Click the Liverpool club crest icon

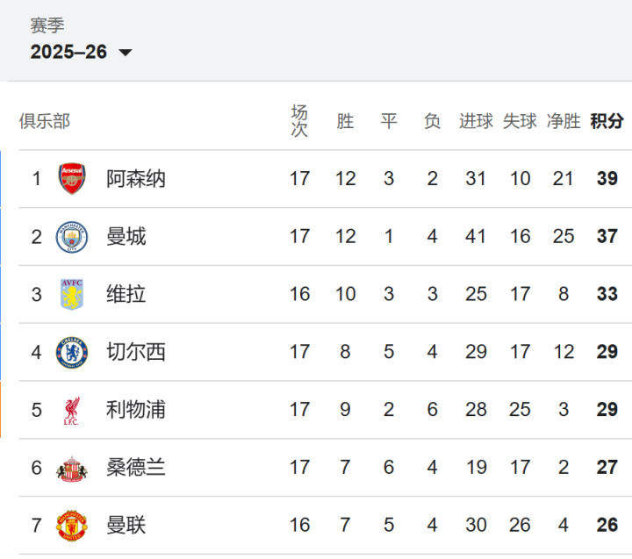pyautogui.click(x=72, y=410)
